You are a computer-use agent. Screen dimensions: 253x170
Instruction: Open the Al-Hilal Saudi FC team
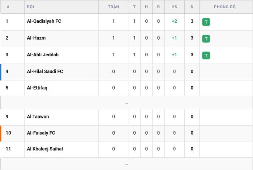(x=45, y=71)
